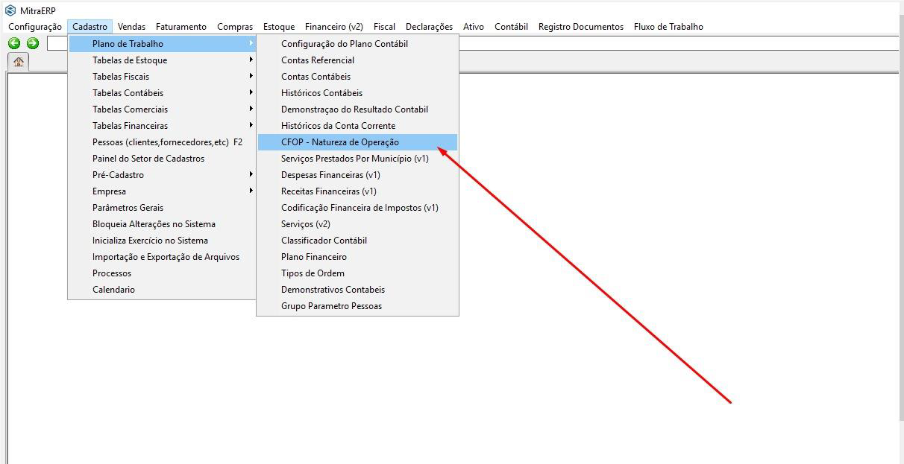Open Tabelas Financeiras submenu
This screenshot has width=904, height=464.
[130, 126]
